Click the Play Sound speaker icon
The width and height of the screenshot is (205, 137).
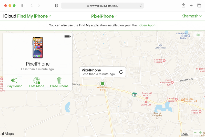tap(14, 80)
